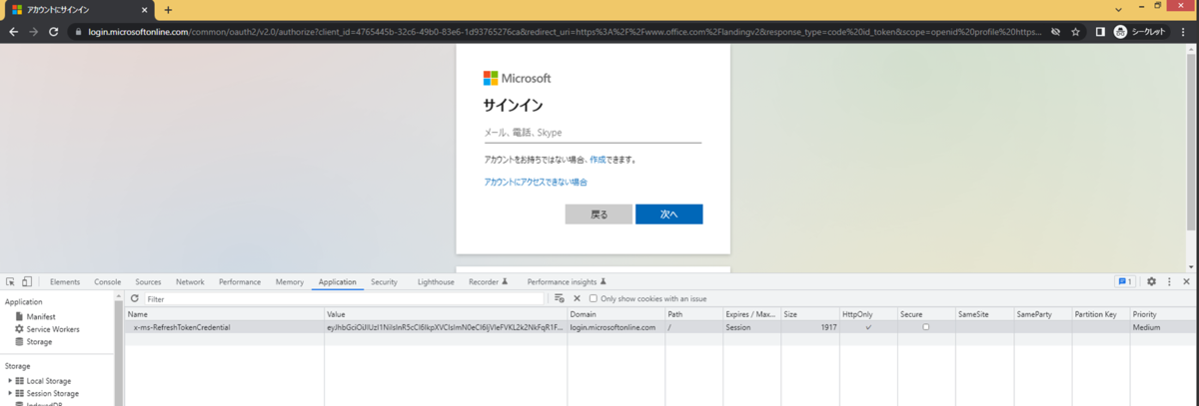Image resolution: width=1199 pixels, height=406 pixels.
Task: Click the cookie Value cell starting eyJhbGci
Action: pyautogui.click(x=445, y=327)
